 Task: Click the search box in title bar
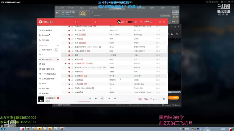[83, 22]
